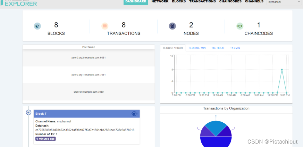Select orderer.example.com:7050 row
Screen dimensions: 303x147
pos(89,92)
